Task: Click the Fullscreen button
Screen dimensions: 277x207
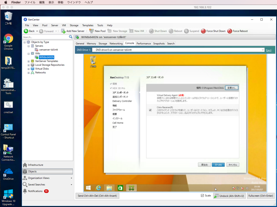Action: (260, 196)
